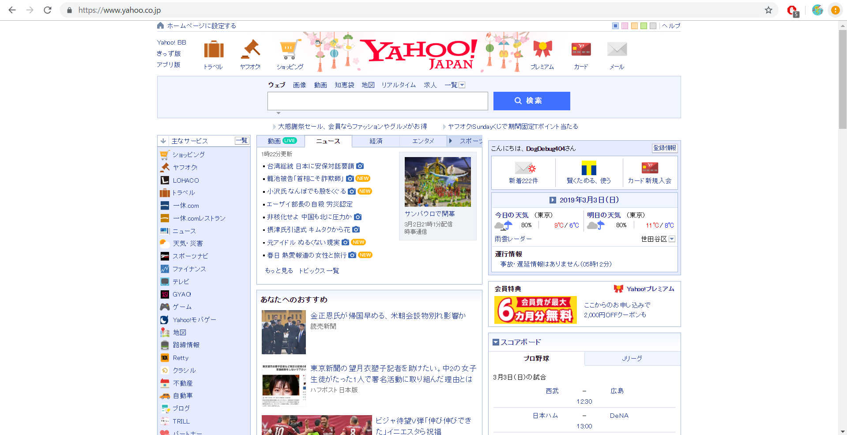Expand the date arrow beside 2019年3月3日(日)
Viewport: 847px width, 435px height.
click(x=553, y=200)
